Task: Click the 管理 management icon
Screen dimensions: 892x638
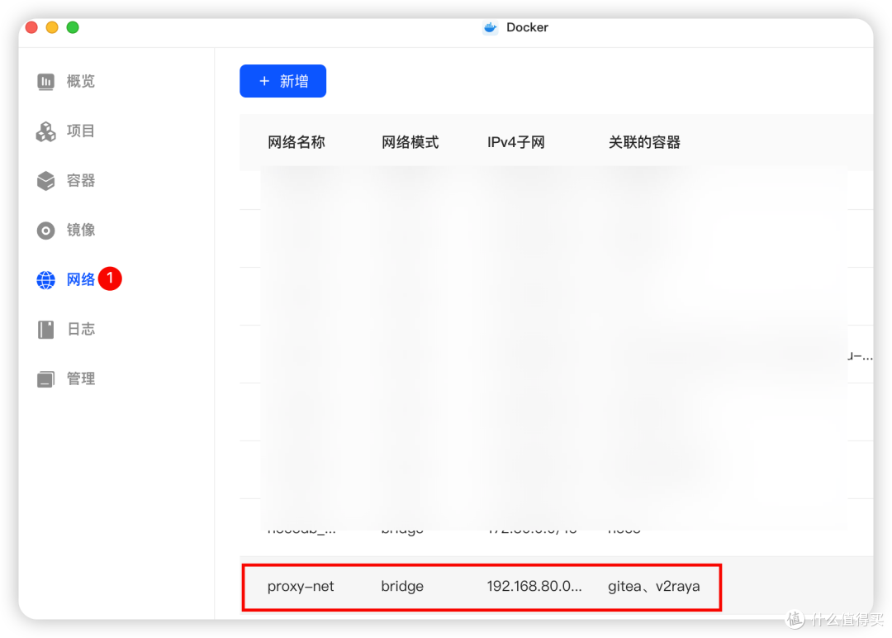Action: [45, 379]
